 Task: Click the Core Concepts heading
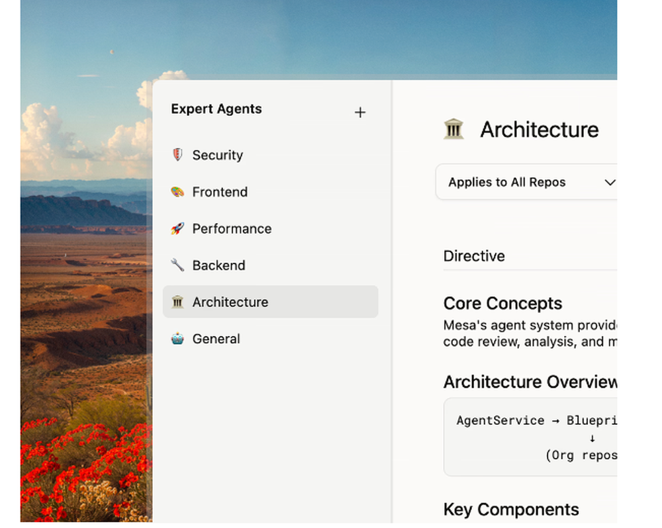point(502,304)
